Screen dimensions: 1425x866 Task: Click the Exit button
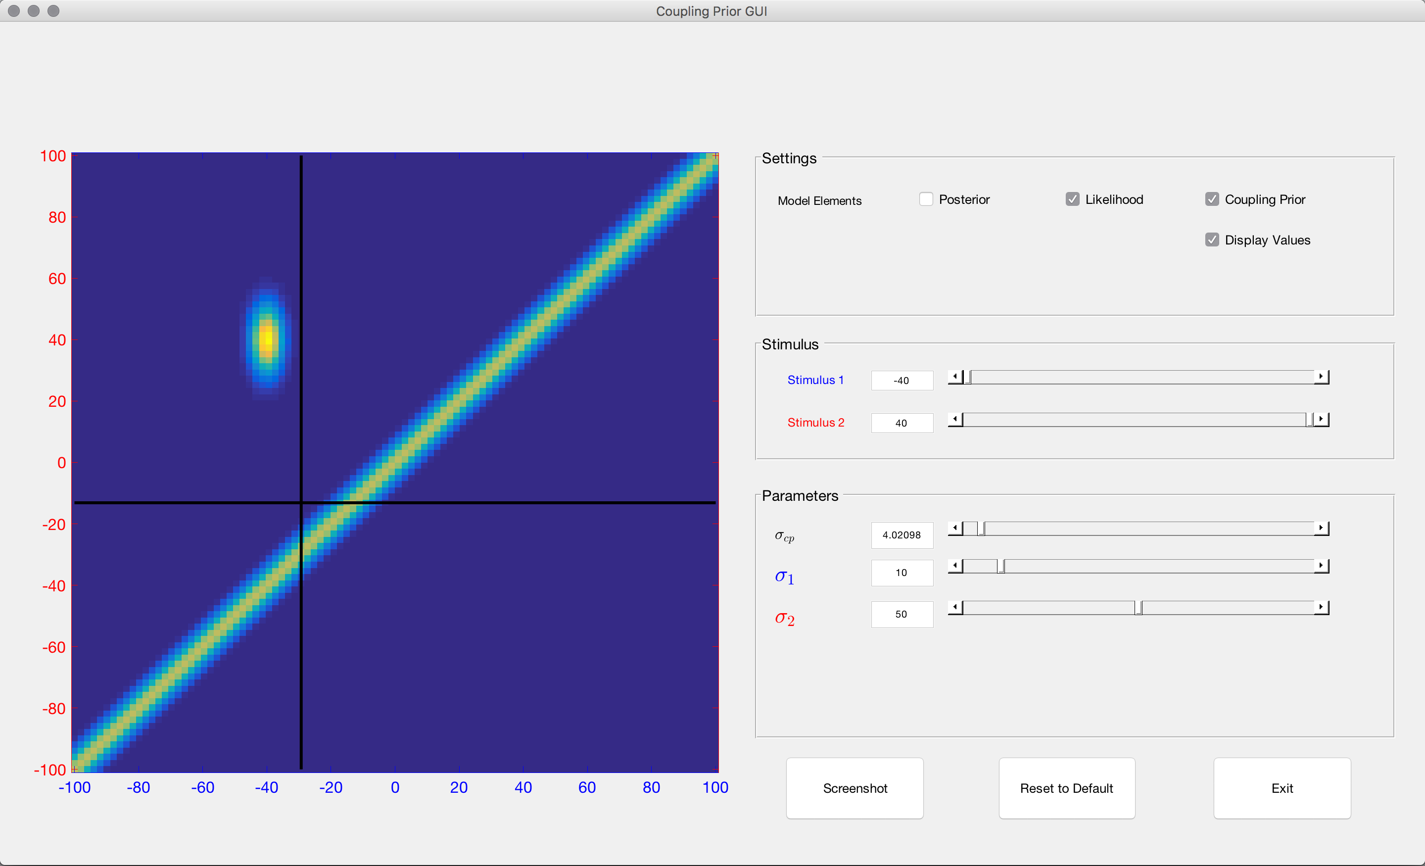coord(1282,788)
